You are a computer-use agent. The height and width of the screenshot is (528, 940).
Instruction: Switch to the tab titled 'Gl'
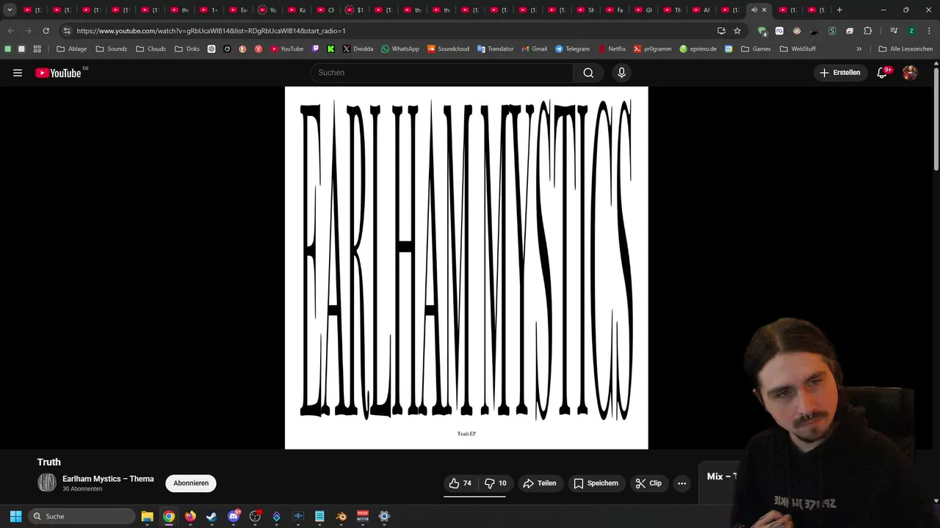click(x=643, y=10)
